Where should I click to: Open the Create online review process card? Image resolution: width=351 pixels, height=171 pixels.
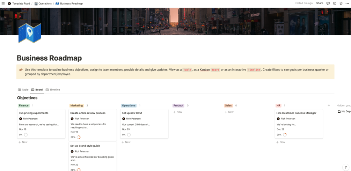tap(93, 125)
